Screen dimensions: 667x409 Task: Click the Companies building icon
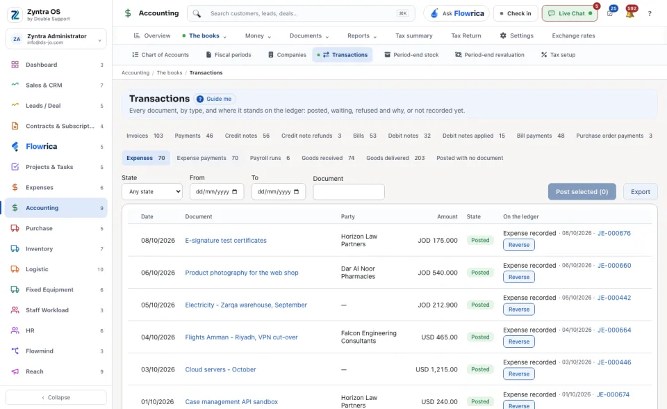[x=270, y=55]
